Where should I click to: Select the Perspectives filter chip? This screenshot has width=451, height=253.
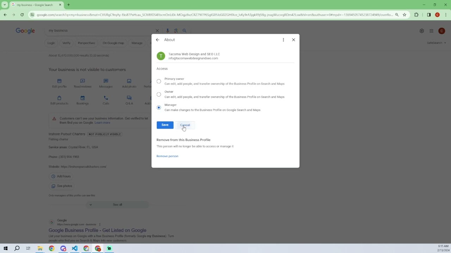point(86,43)
